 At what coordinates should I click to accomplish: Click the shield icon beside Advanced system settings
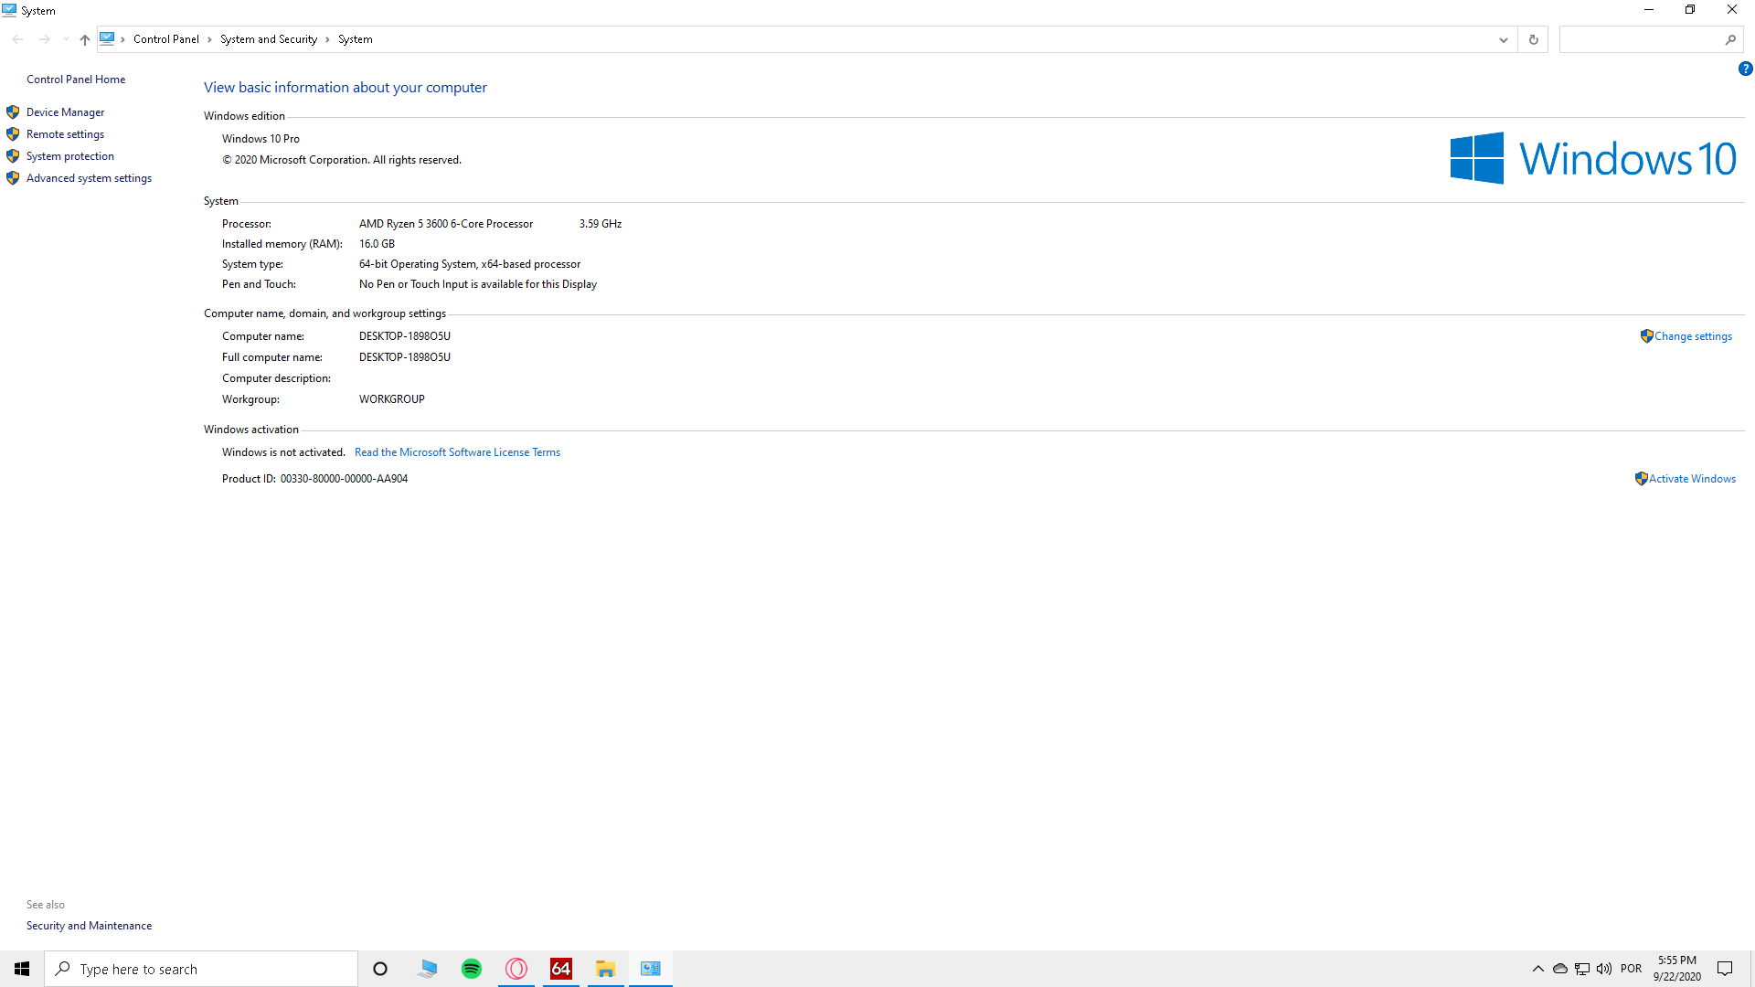13,177
